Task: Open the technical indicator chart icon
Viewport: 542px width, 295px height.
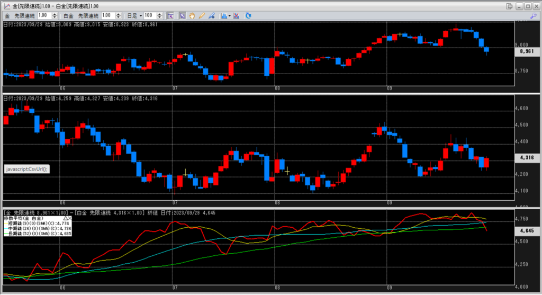Action: click(223, 16)
